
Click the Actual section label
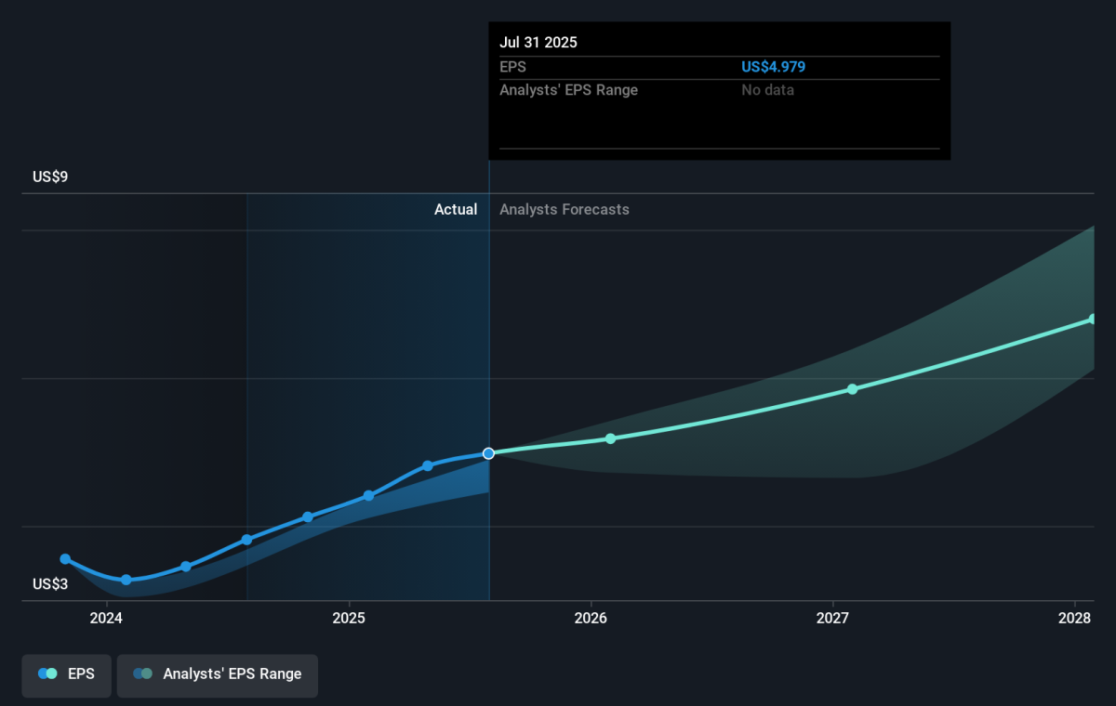click(x=456, y=210)
